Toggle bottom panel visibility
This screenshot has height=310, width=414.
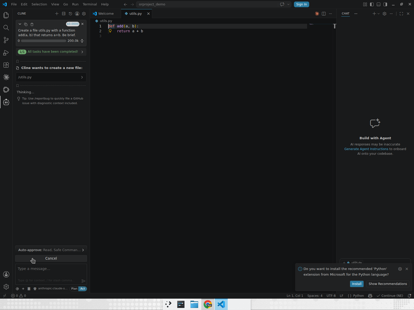click(x=378, y=4)
